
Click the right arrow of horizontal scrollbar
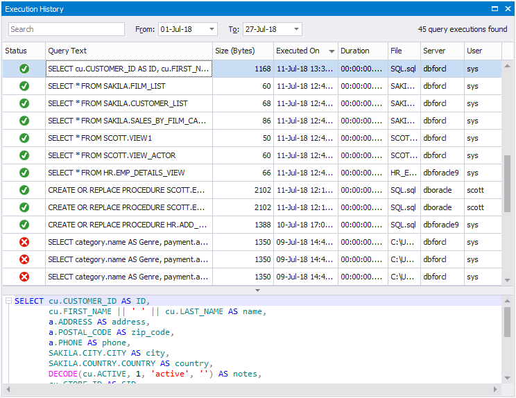[495, 389]
